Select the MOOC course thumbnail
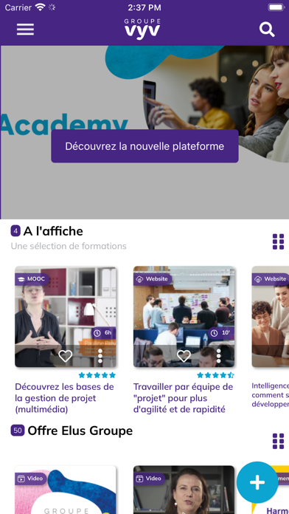The width and height of the screenshot is (289, 514). click(66, 317)
